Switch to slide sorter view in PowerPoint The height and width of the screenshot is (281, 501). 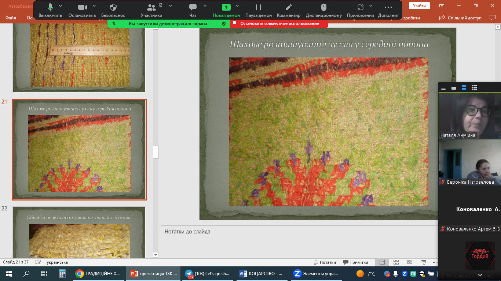[396, 262]
